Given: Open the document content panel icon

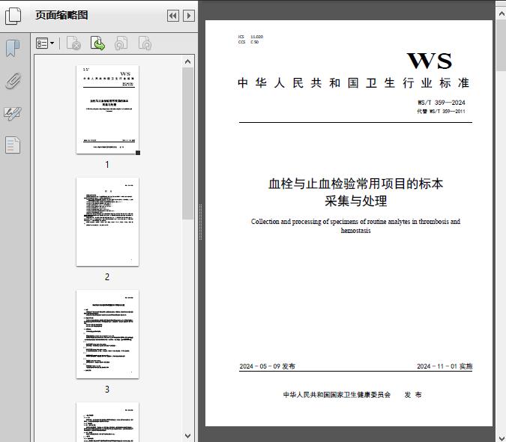Looking at the screenshot, I should [13, 145].
